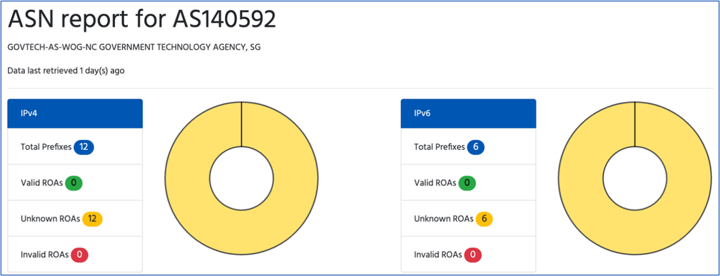Click the blue IPv6 Total Prefixes badge
This screenshot has width=720, height=276.
(x=476, y=147)
